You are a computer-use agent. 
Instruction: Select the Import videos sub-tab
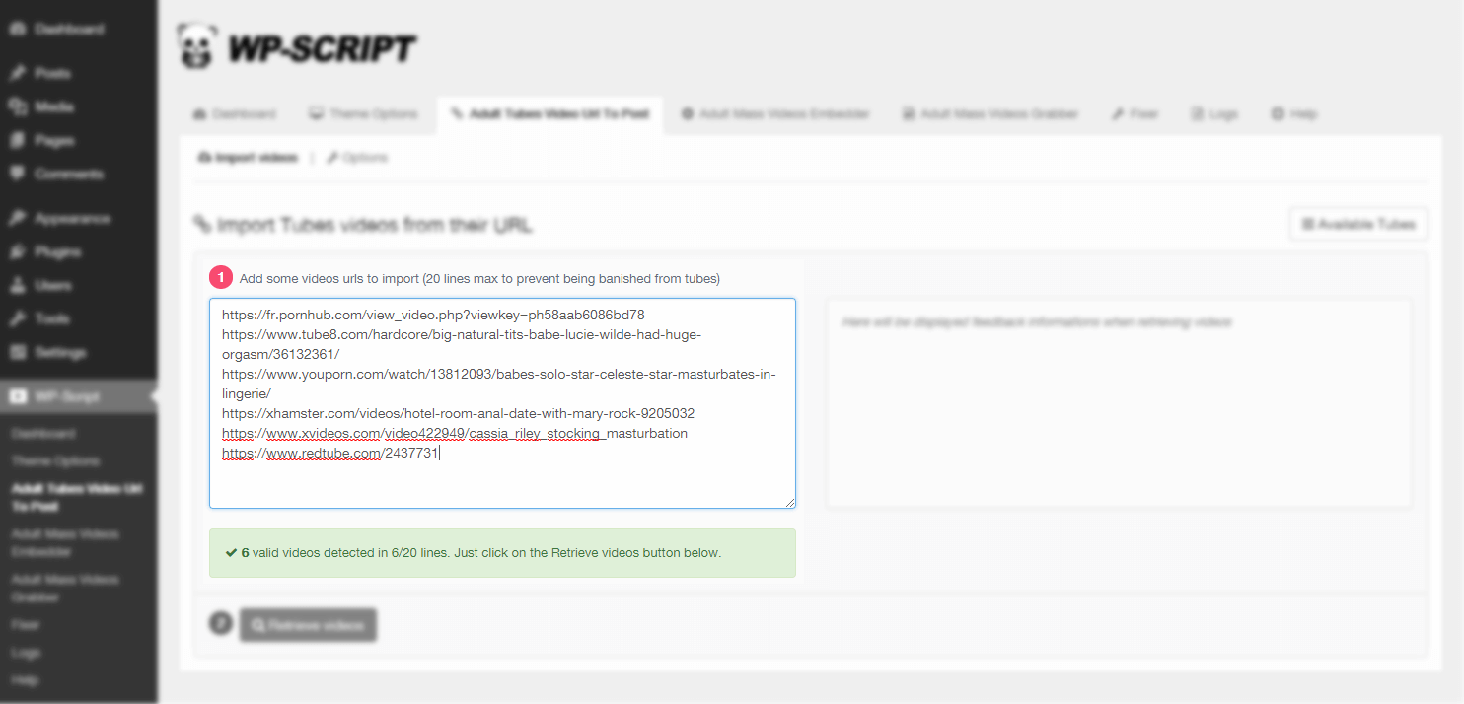(248, 158)
